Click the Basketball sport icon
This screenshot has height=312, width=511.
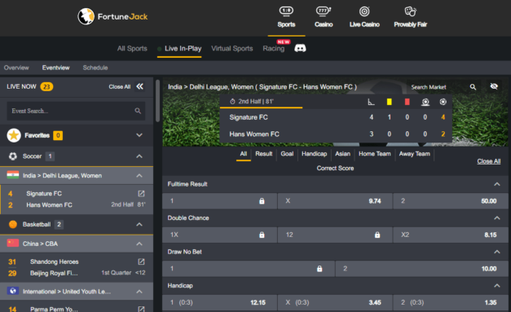pyautogui.click(x=13, y=224)
